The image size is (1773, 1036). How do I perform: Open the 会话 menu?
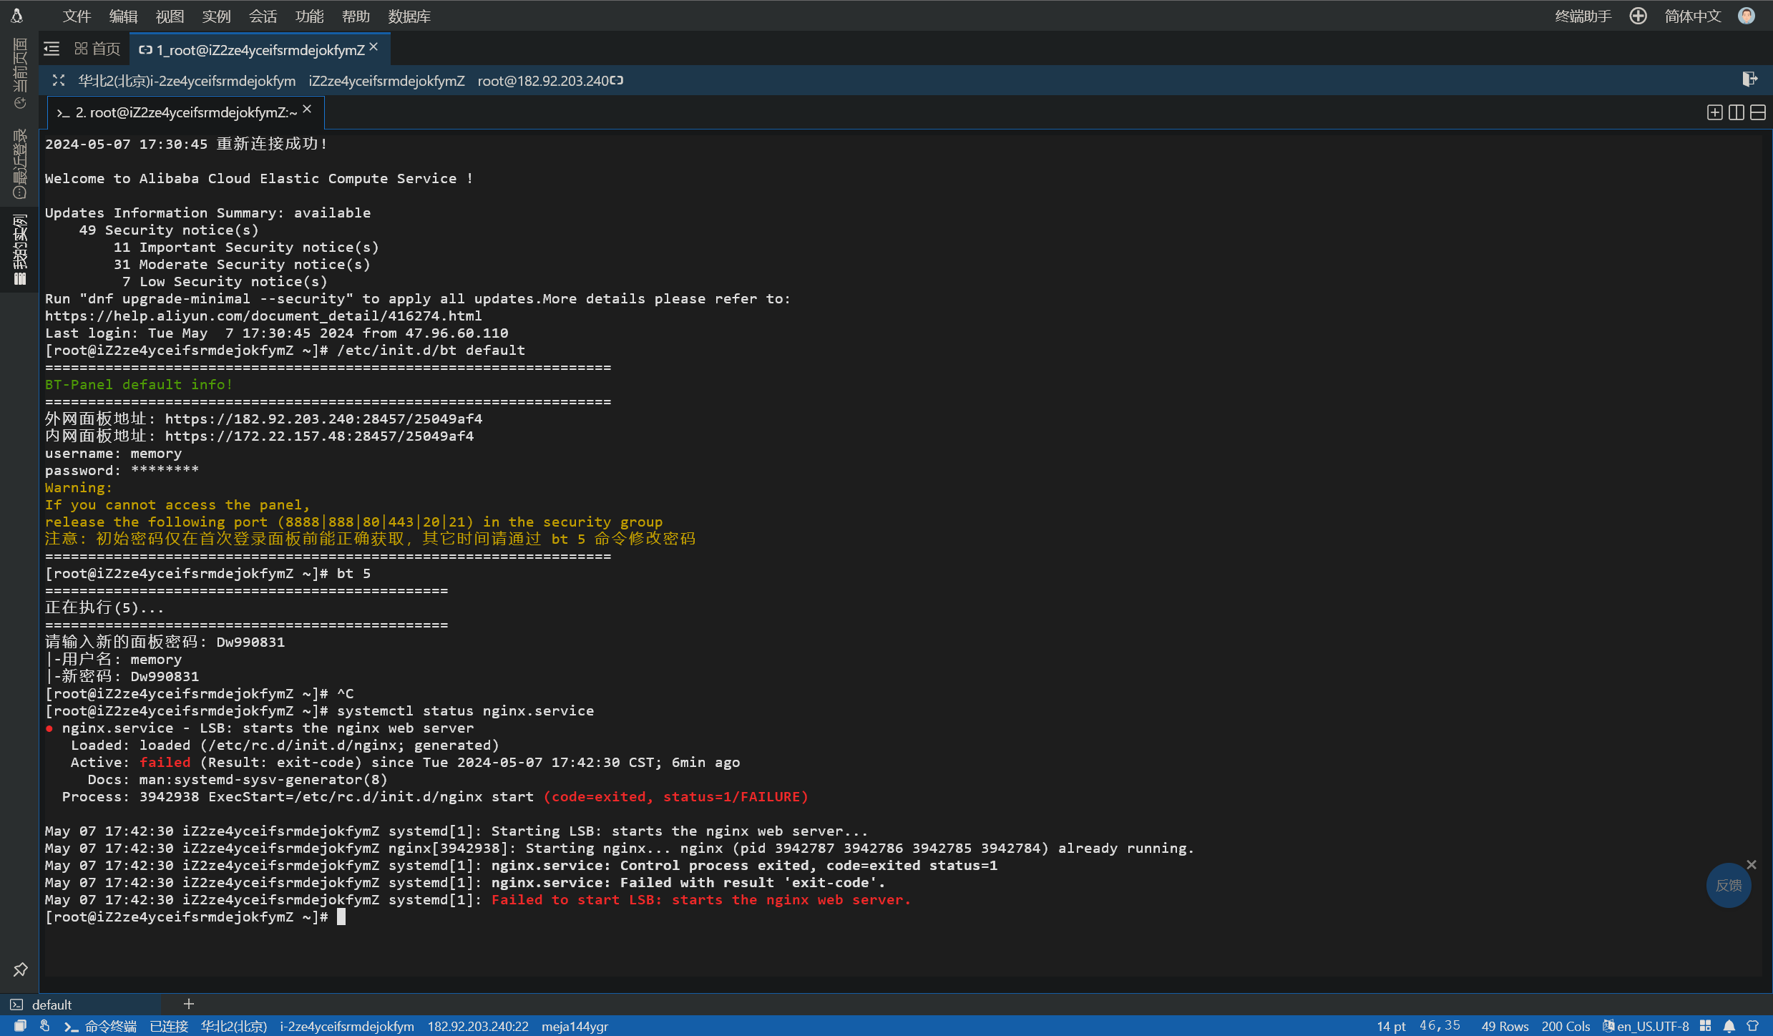[263, 16]
